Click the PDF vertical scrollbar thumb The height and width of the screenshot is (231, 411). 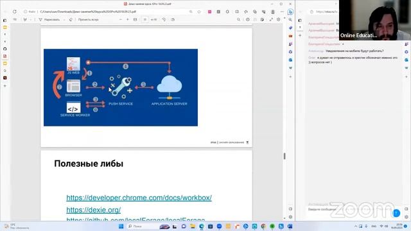coord(284,156)
